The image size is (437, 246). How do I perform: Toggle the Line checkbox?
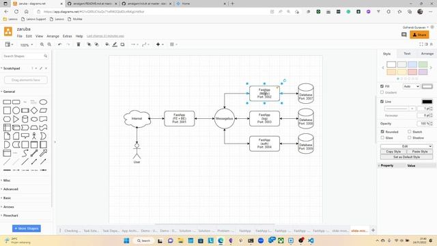coord(382,102)
